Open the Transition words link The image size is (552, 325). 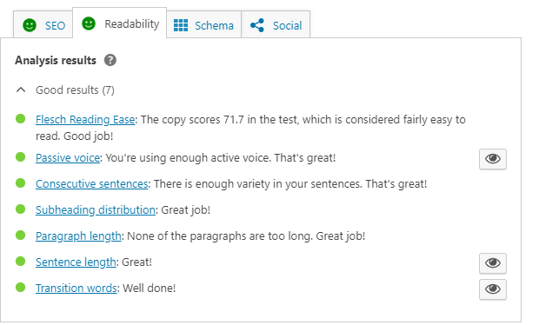pyautogui.click(x=76, y=289)
